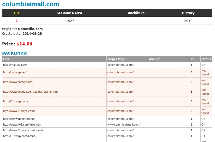This screenshot has height=142, width=215.
Task: Click the red PR value 2
Action: (16, 21)
